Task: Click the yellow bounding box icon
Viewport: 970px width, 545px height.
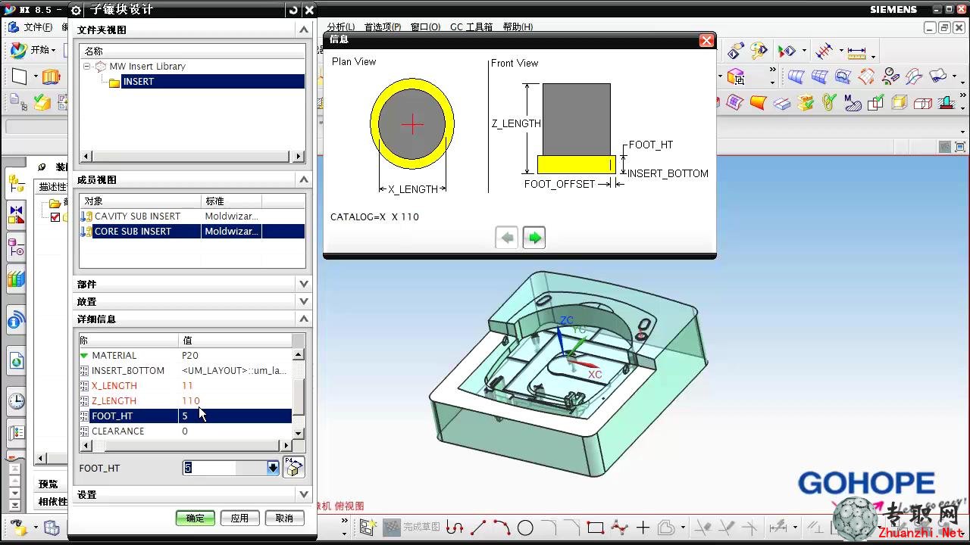Action: (900, 102)
